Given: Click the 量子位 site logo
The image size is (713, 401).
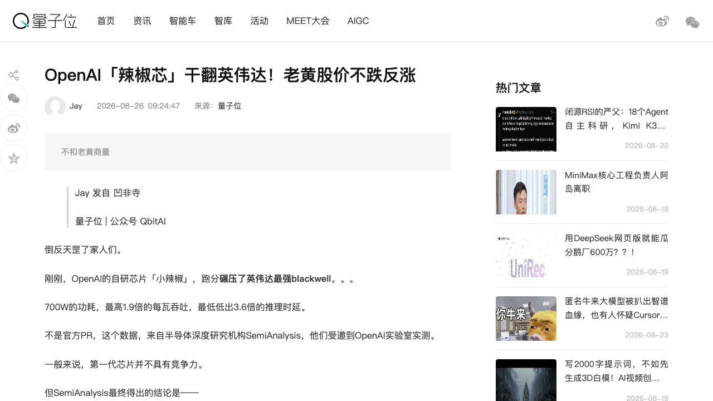Looking at the screenshot, I should pos(45,21).
